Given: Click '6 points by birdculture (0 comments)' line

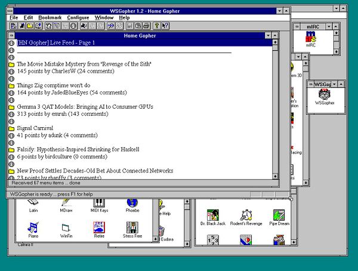Looking at the screenshot, I should pos(62,156).
